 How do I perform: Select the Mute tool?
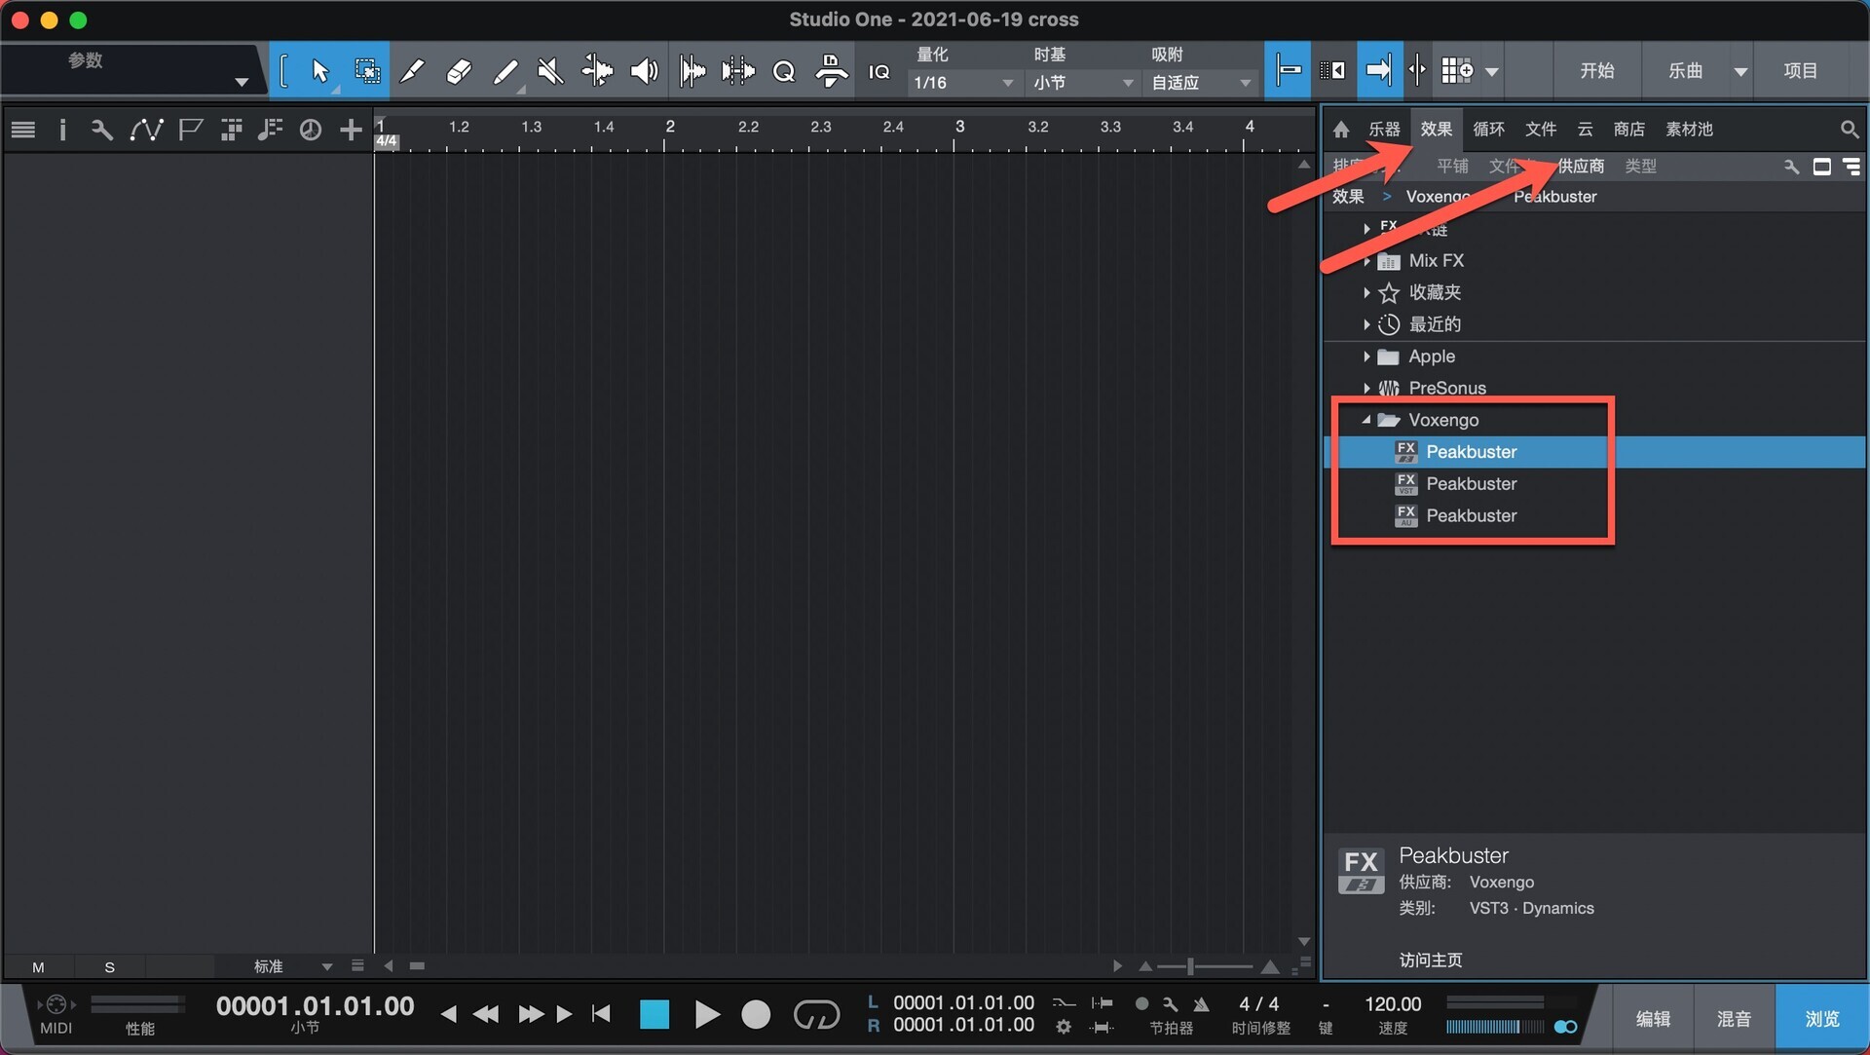pos(550,70)
